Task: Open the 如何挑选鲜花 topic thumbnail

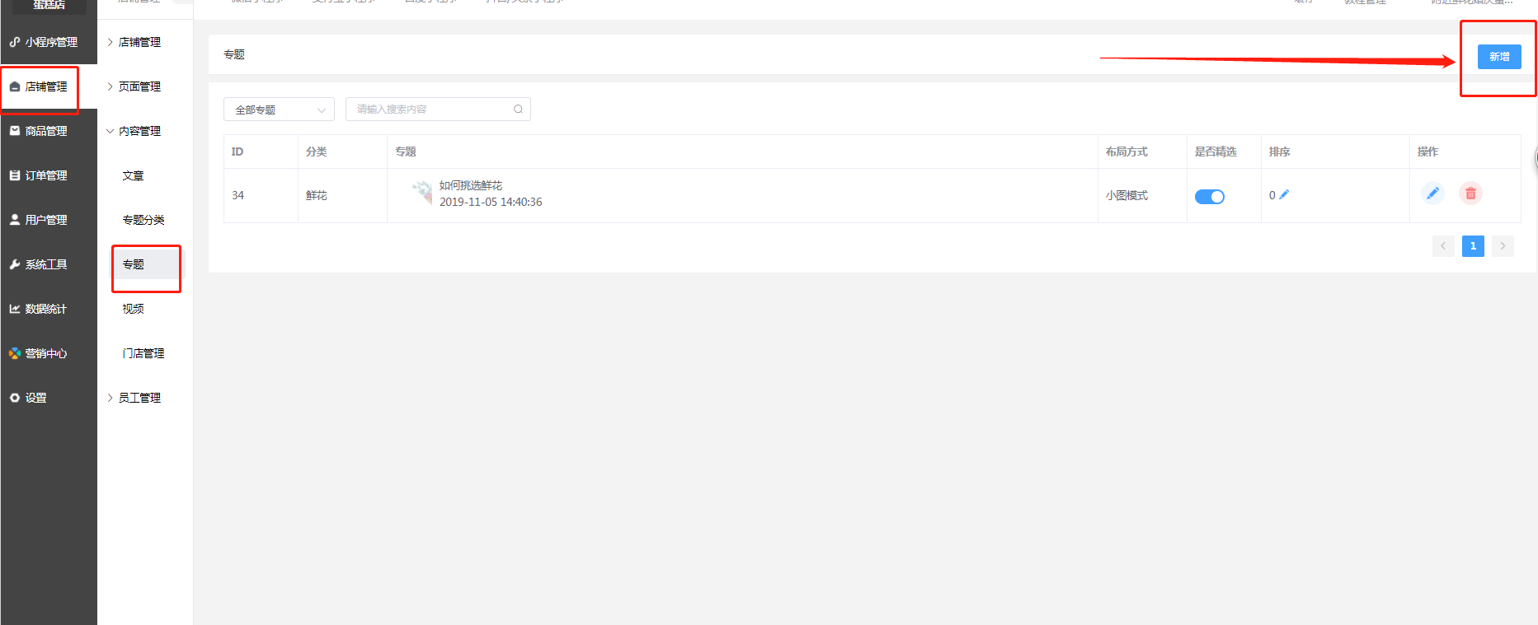Action: tap(422, 193)
